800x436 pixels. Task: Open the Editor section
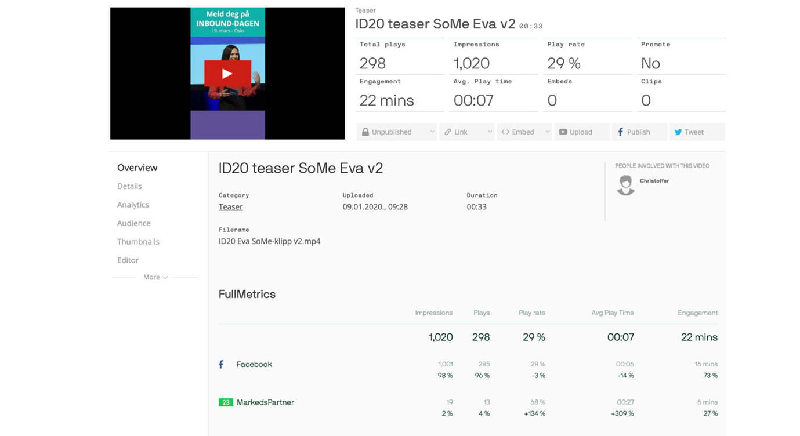[x=128, y=260]
